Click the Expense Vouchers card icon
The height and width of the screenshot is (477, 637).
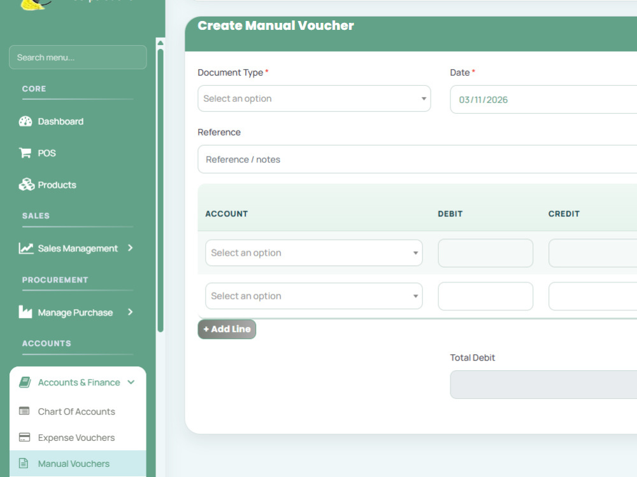point(24,438)
